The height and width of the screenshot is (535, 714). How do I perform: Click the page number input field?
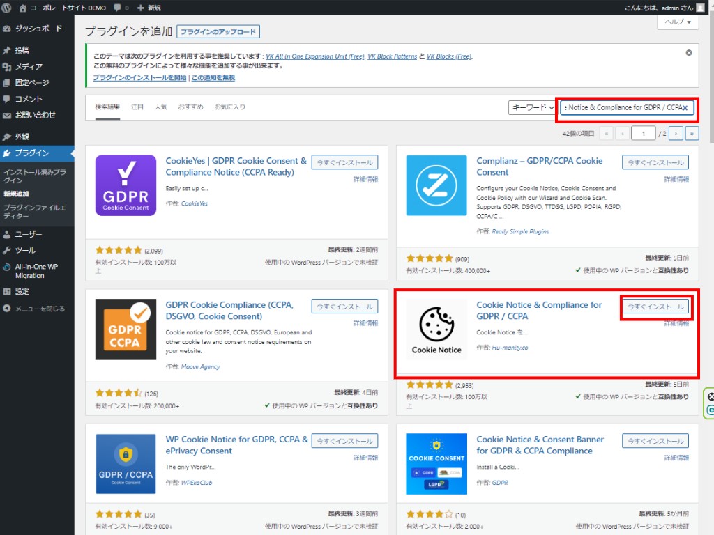point(643,133)
